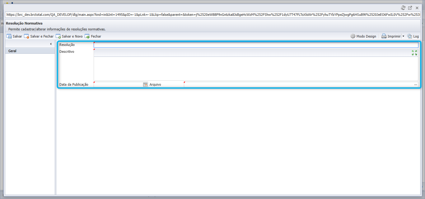Open the dropdown arrow next to Imprimir
Viewport: 425px width, 199px height.
point(403,36)
